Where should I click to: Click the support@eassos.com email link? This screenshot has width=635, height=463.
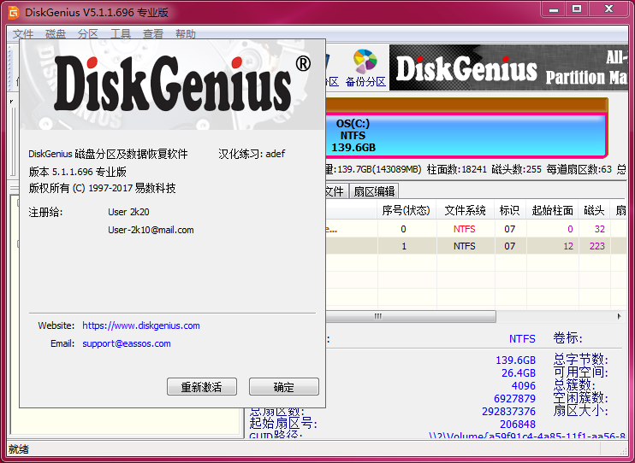(x=127, y=343)
